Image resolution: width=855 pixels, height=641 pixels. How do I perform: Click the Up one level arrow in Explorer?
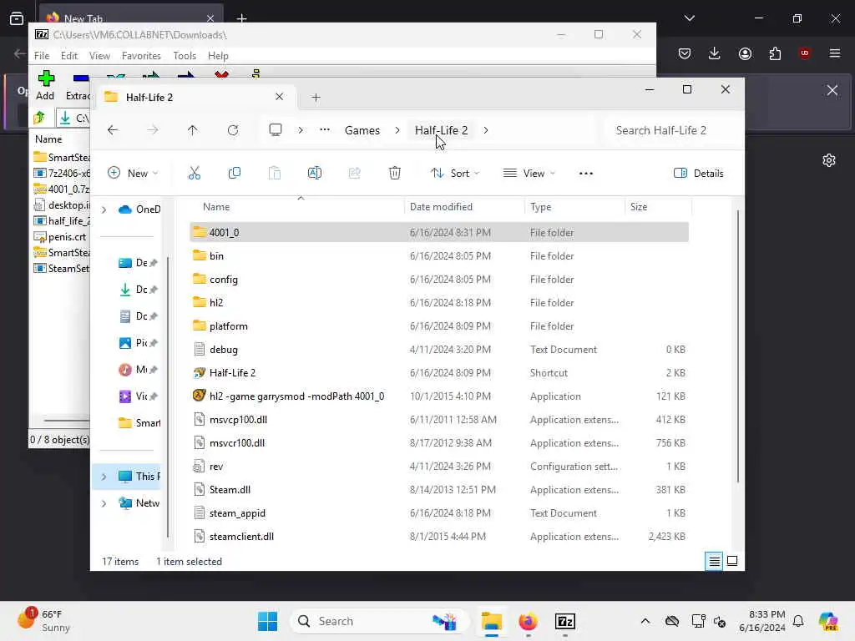(x=193, y=130)
